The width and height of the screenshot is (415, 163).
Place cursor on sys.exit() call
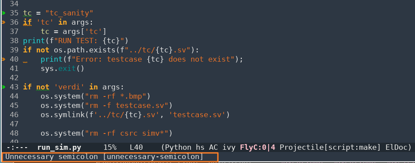(x=62, y=68)
